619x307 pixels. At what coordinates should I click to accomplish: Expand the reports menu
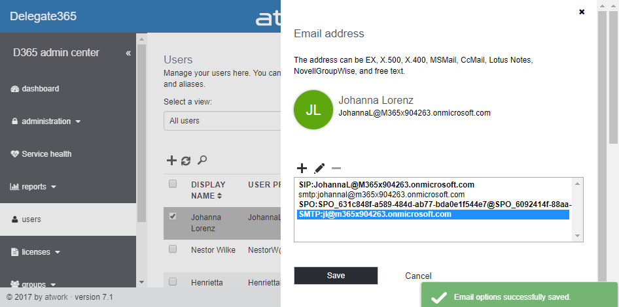[x=33, y=187]
